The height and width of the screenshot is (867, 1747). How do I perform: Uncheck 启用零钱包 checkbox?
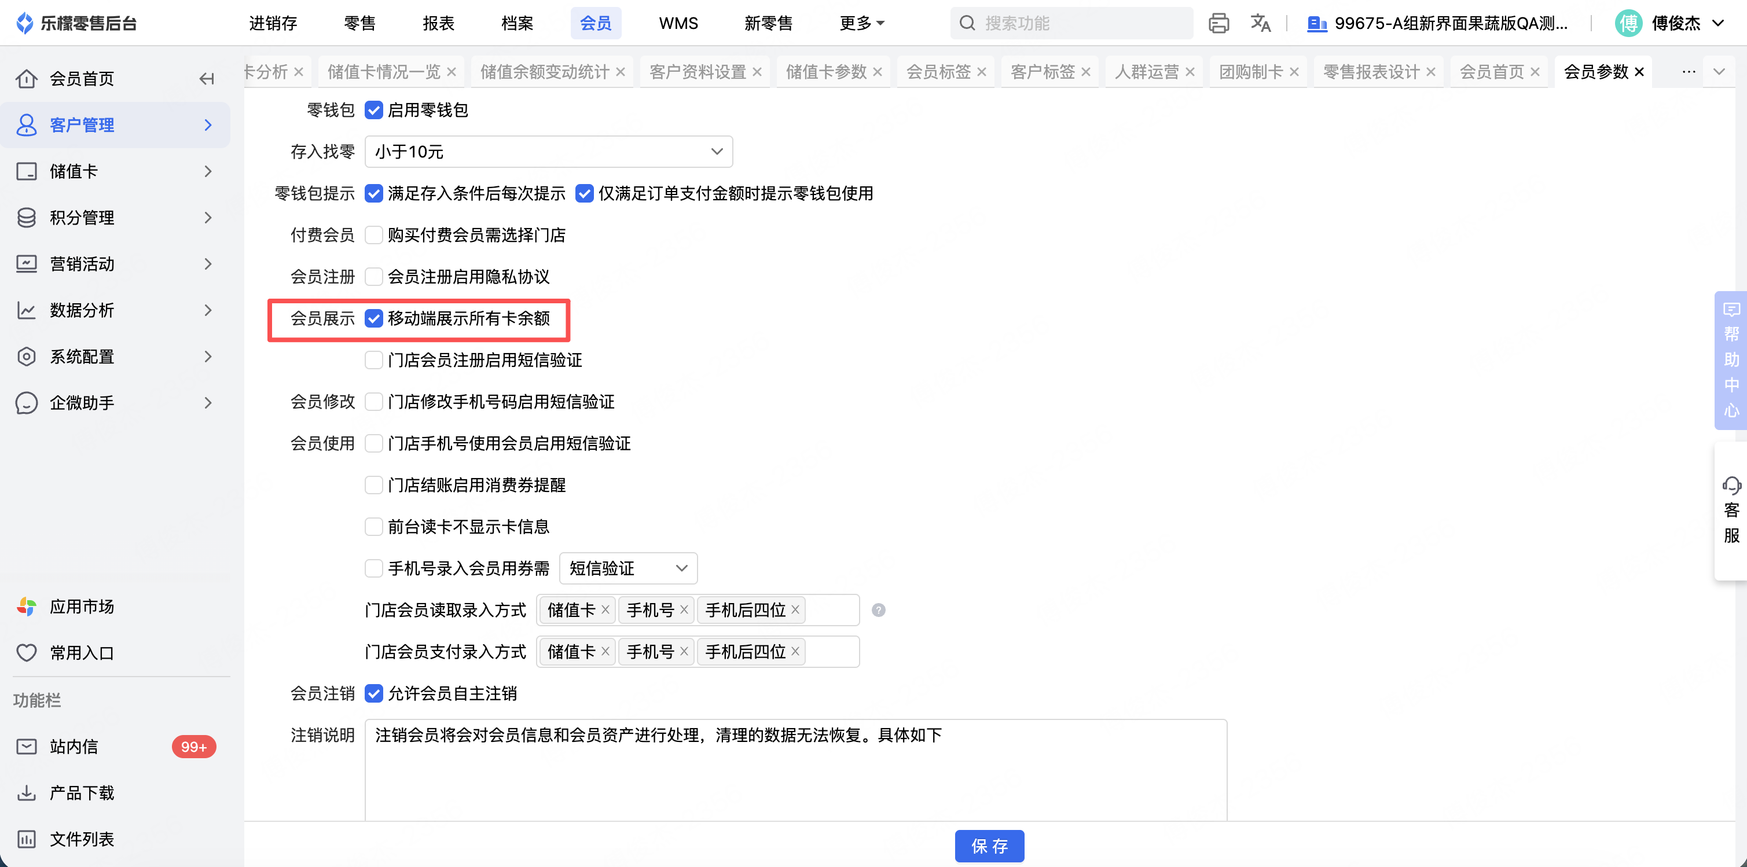click(374, 111)
